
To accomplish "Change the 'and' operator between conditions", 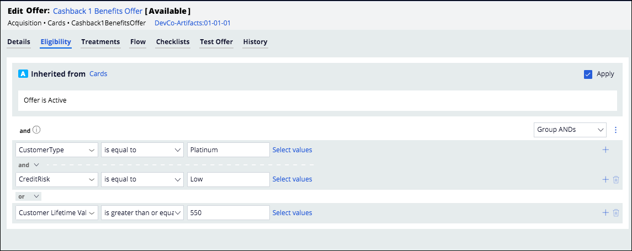I will 29,164.
